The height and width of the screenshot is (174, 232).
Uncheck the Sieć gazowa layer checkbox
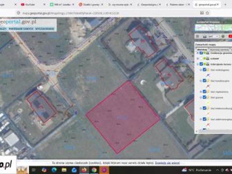[x=204, y=97]
